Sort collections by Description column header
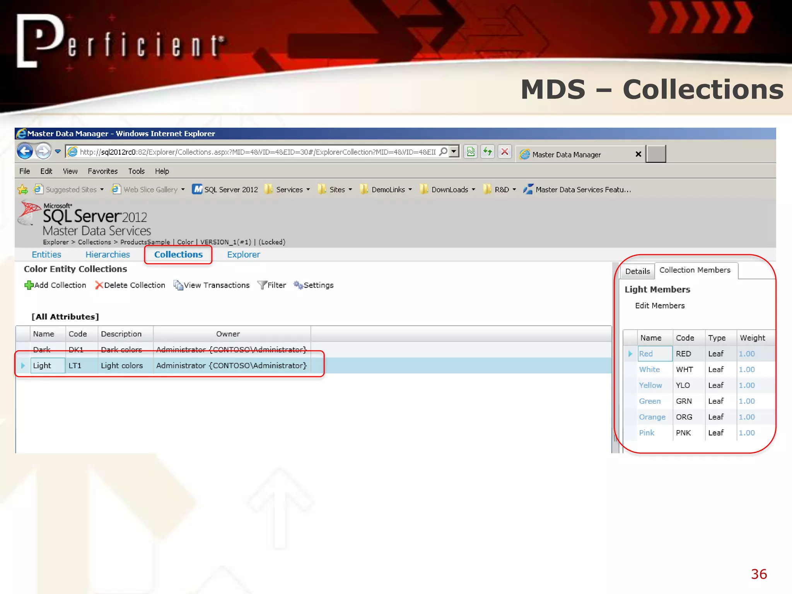This screenshot has height=594, width=792. coord(125,334)
